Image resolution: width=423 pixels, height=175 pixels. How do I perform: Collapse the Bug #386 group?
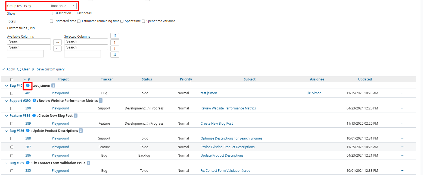click(x=7, y=131)
